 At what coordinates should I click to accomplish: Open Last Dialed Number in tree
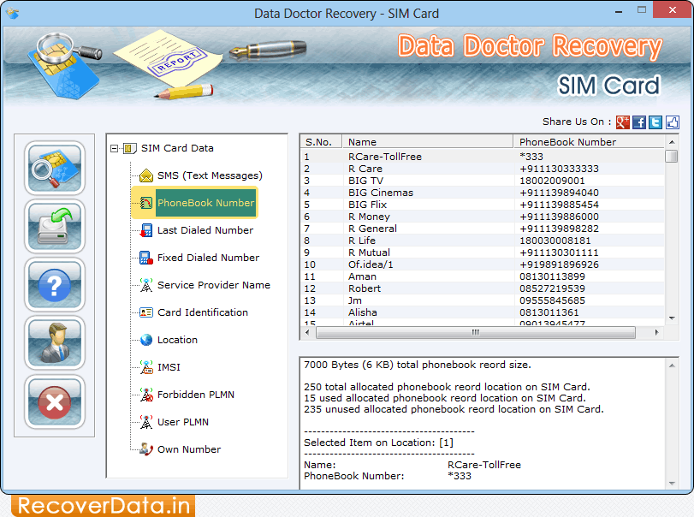[205, 230]
